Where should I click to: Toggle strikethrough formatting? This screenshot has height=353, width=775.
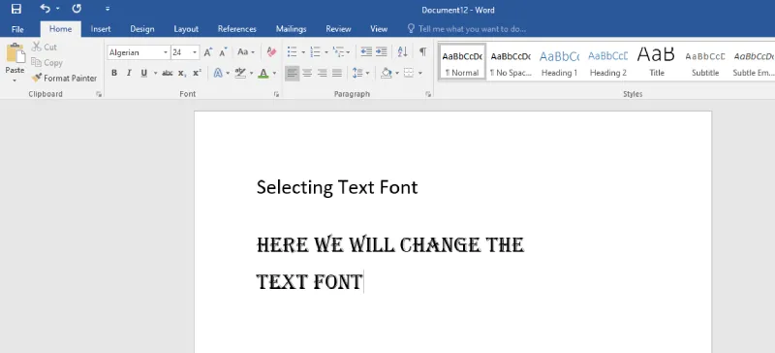pos(167,74)
